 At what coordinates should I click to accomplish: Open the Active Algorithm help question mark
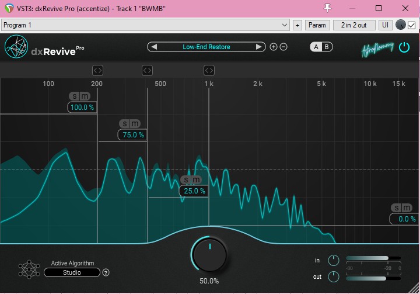(x=106, y=272)
